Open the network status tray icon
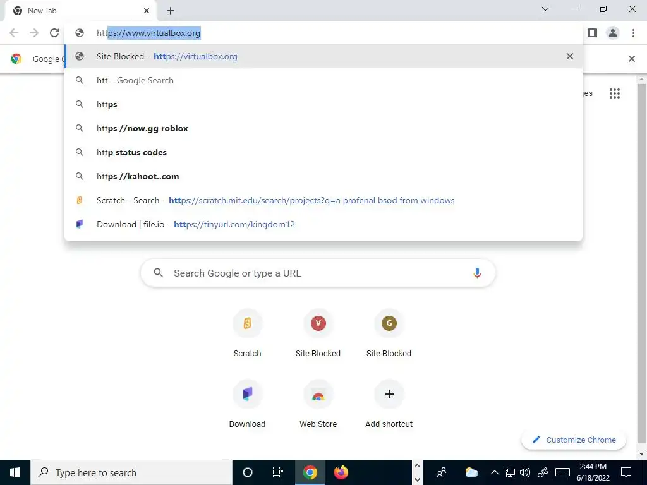Image resolution: width=647 pixels, height=485 pixels. click(510, 472)
